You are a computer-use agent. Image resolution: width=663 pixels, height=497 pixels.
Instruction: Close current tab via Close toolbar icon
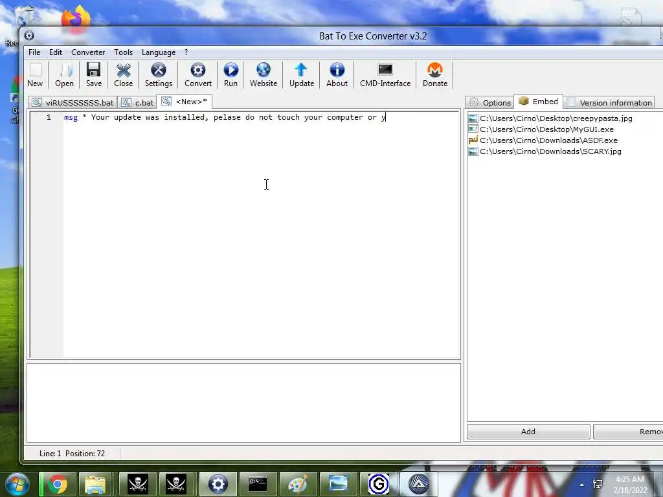click(123, 75)
